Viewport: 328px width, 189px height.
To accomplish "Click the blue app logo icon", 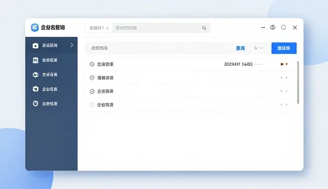I will click(35, 27).
